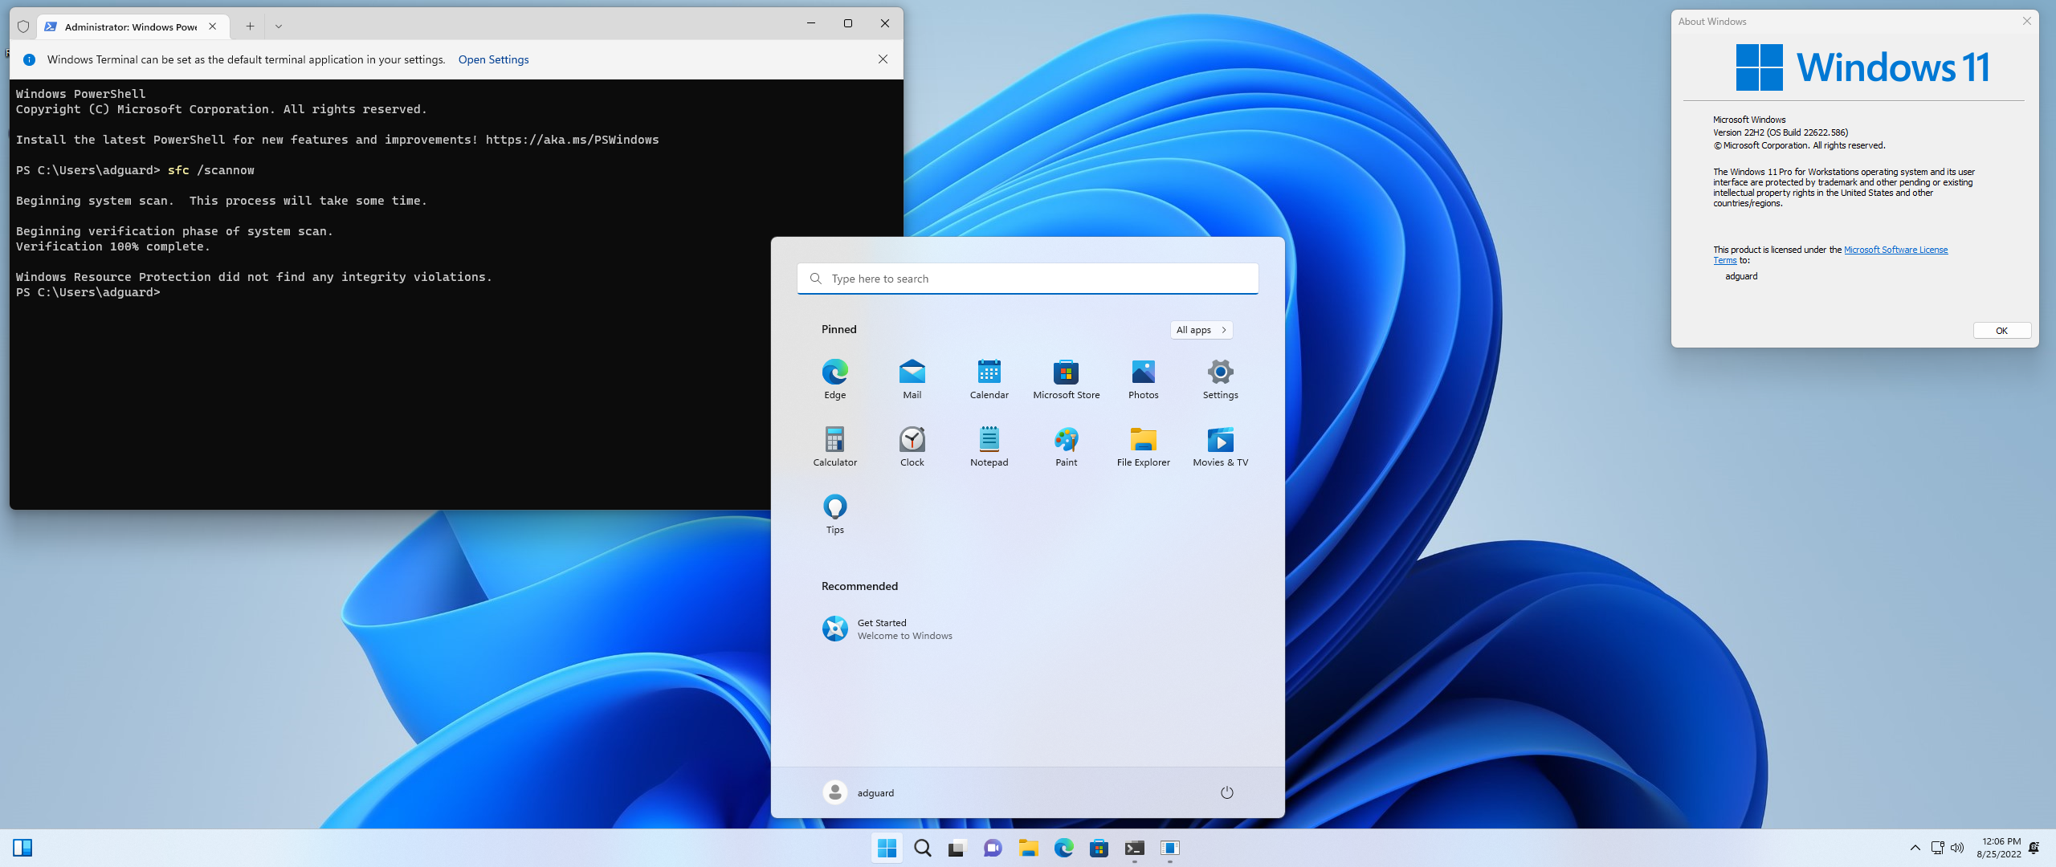Click the power button in Start menu
2056x867 pixels.
click(x=1226, y=792)
